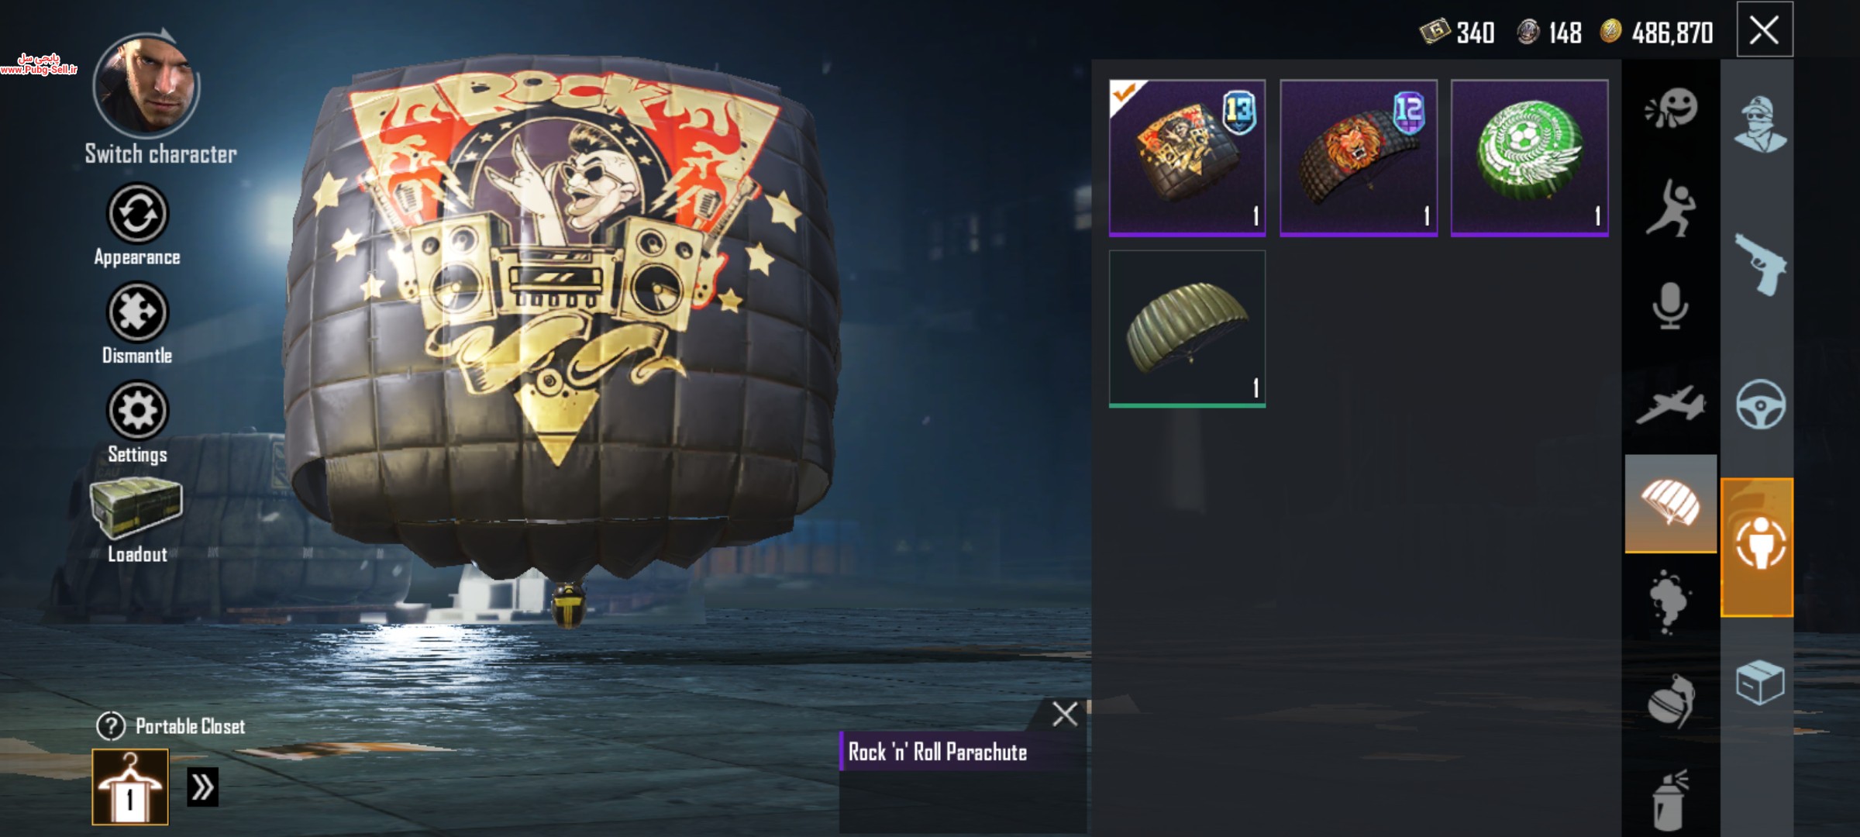Viewport: 1860px width, 837px height.
Task: Equip the default olive parachute
Action: click(x=1187, y=329)
